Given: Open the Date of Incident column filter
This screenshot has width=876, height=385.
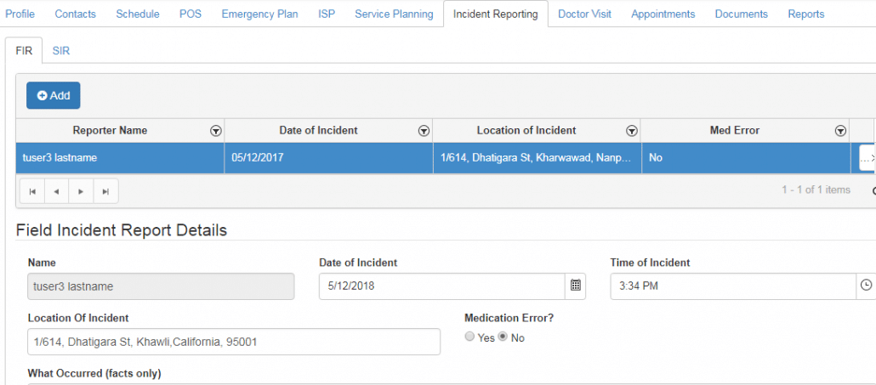Looking at the screenshot, I should tap(424, 131).
